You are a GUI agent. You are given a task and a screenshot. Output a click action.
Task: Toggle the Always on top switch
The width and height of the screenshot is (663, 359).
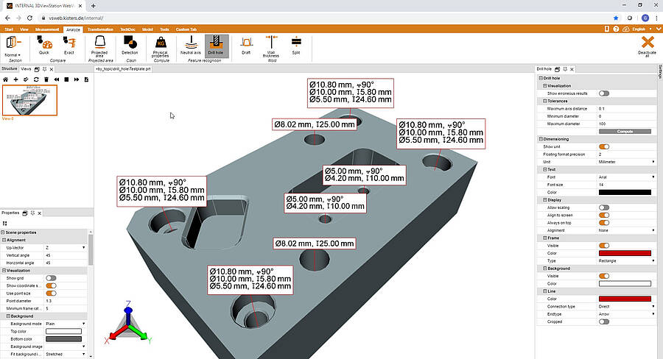tap(604, 223)
